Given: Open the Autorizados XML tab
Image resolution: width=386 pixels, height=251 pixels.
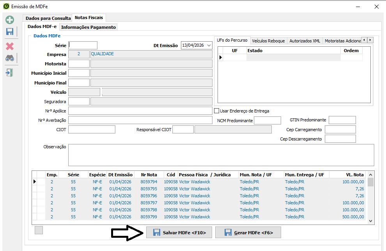Looking at the screenshot, I should [305, 41].
